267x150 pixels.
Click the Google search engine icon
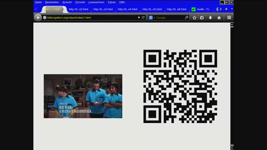tap(151, 17)
